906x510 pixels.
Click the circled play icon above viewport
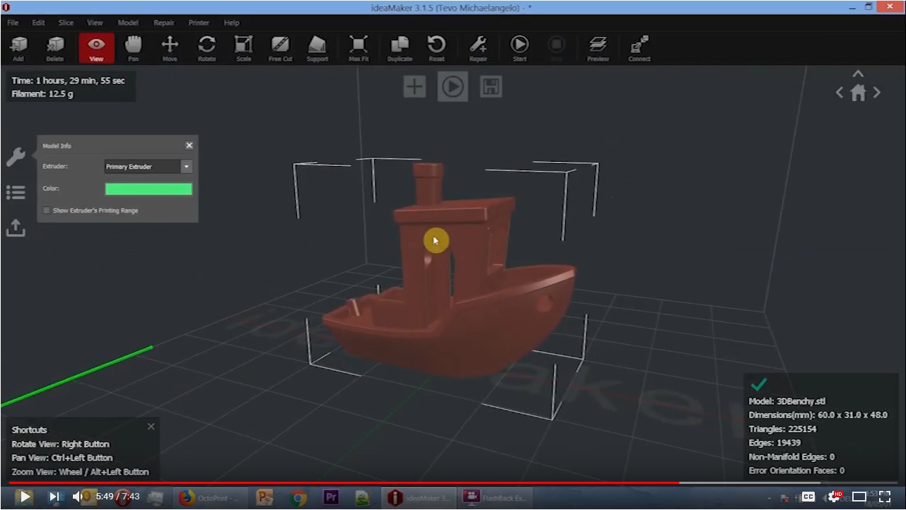coord(453,87)
